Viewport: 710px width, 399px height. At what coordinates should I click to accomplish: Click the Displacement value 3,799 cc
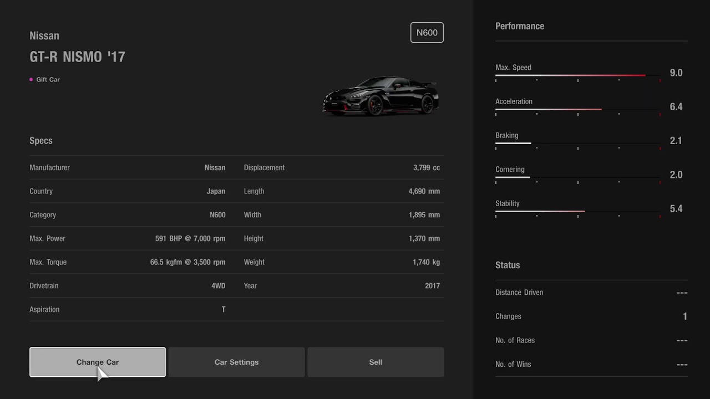pyautogui.click(x=427, y=167)
